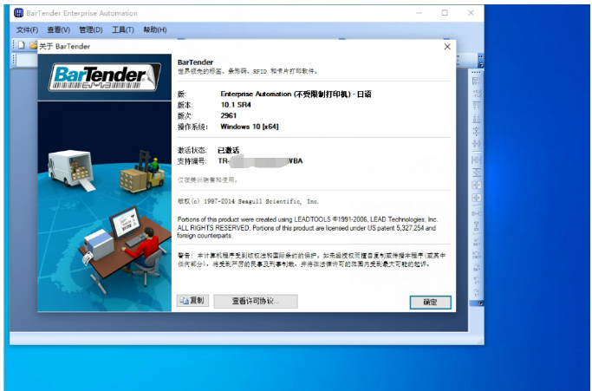Click the BarTender app icon in title bar
The height and width of the screenshot is (391, 592).
[18, 13]
